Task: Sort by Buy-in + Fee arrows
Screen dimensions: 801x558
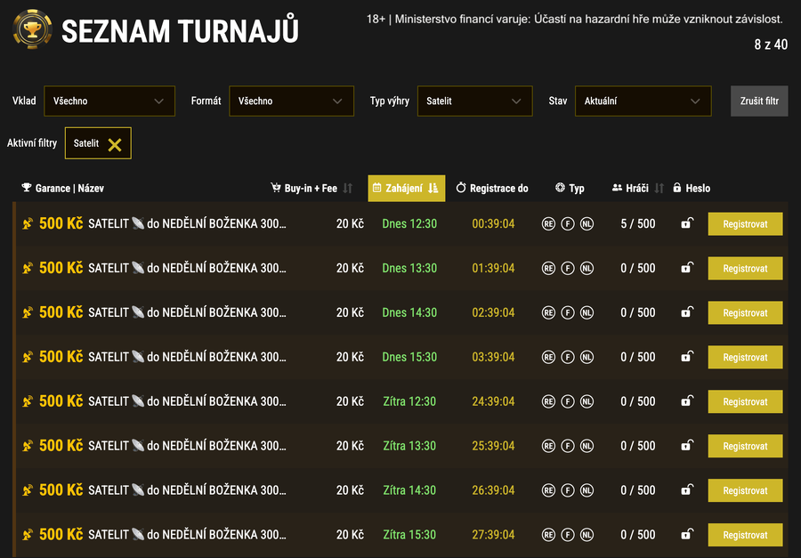Action: coord(348,188)
